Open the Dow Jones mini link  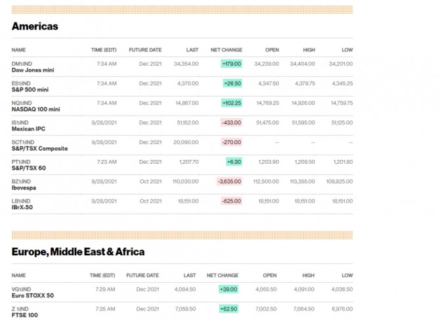point(32,70)
